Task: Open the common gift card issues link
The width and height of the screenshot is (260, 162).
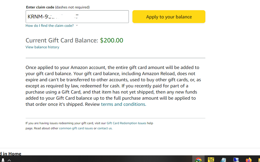Action: click(76, 128)
